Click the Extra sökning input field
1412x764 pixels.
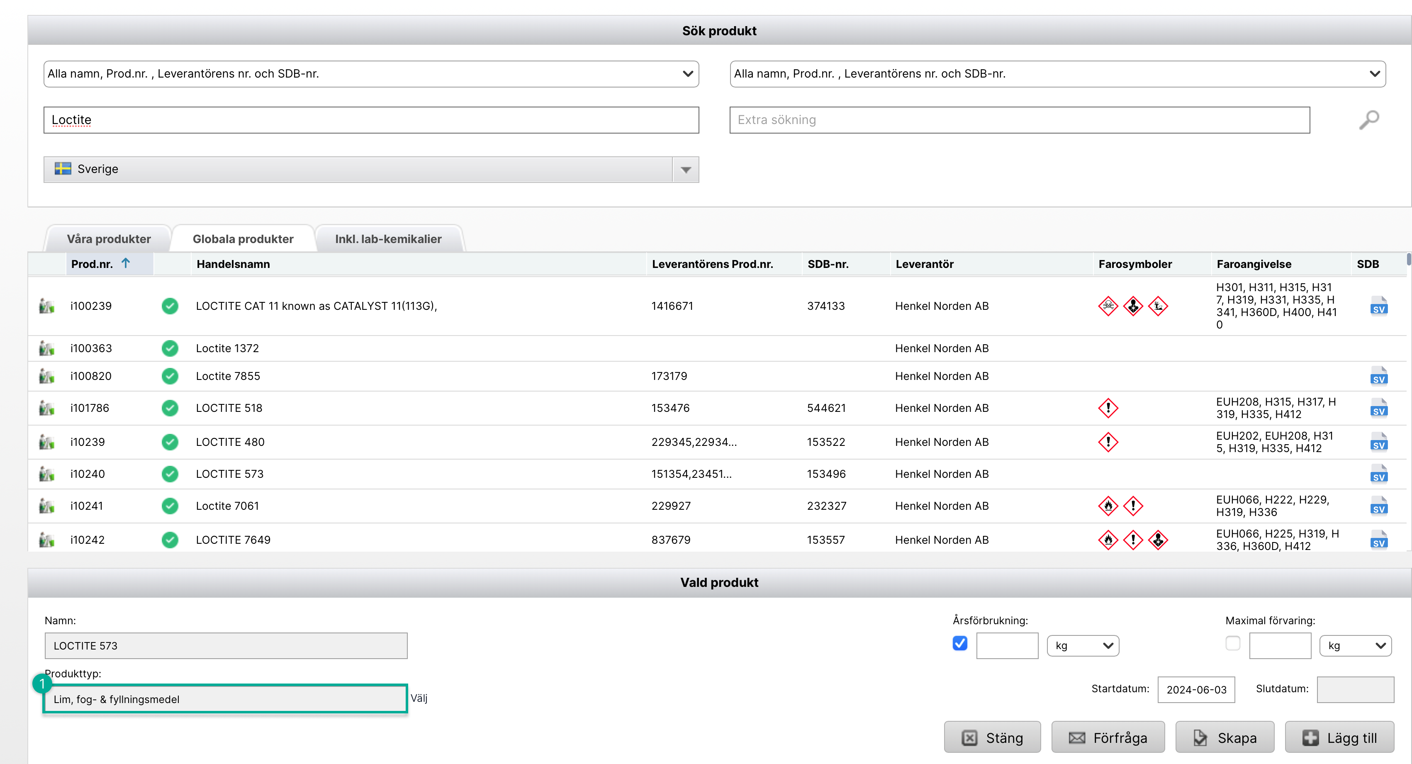click(x=1019, y=120)
